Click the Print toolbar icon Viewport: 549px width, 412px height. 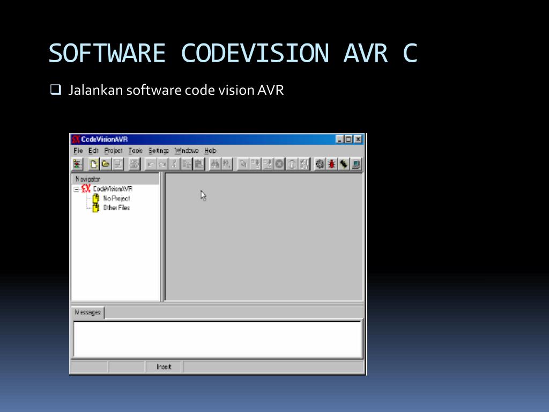[134, 164]
